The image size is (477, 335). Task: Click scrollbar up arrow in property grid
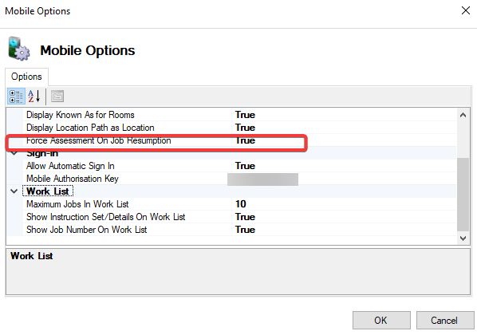463,115
